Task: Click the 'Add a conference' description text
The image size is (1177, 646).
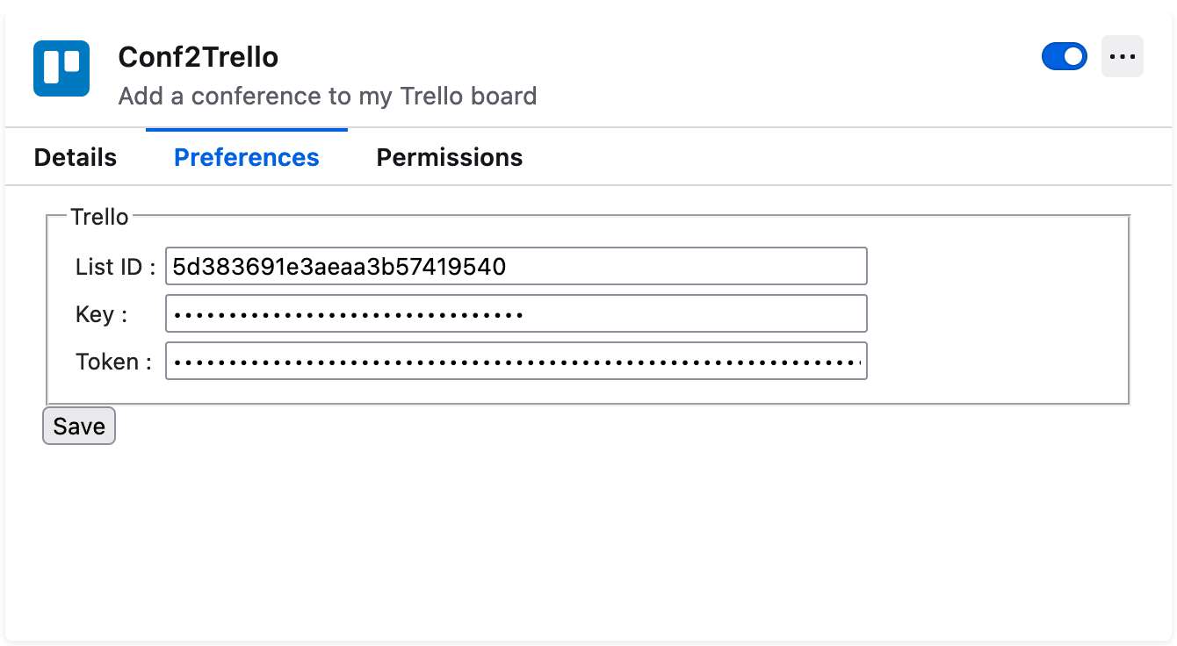Action: pyautogui.click(x=327, y=96)
